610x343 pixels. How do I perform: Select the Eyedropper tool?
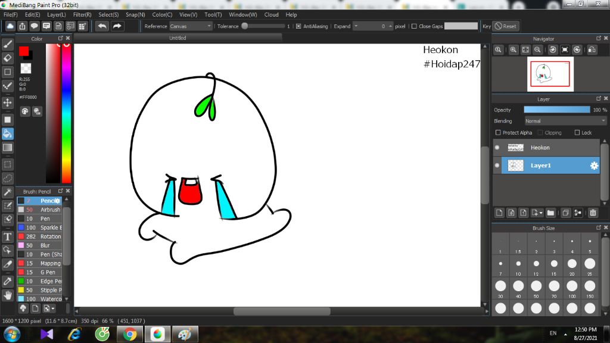(x=7, y=281)
